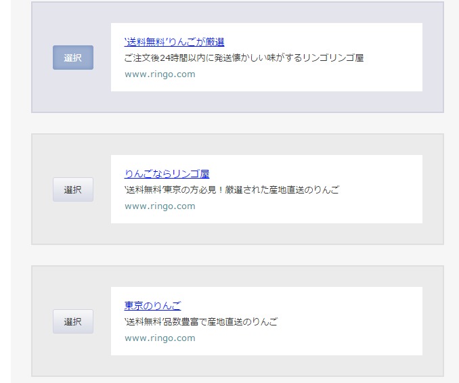Click the 東京の方必見!厳選された産地直送 description text
This screenshot has width=459, height=383.
pos(232,190)
